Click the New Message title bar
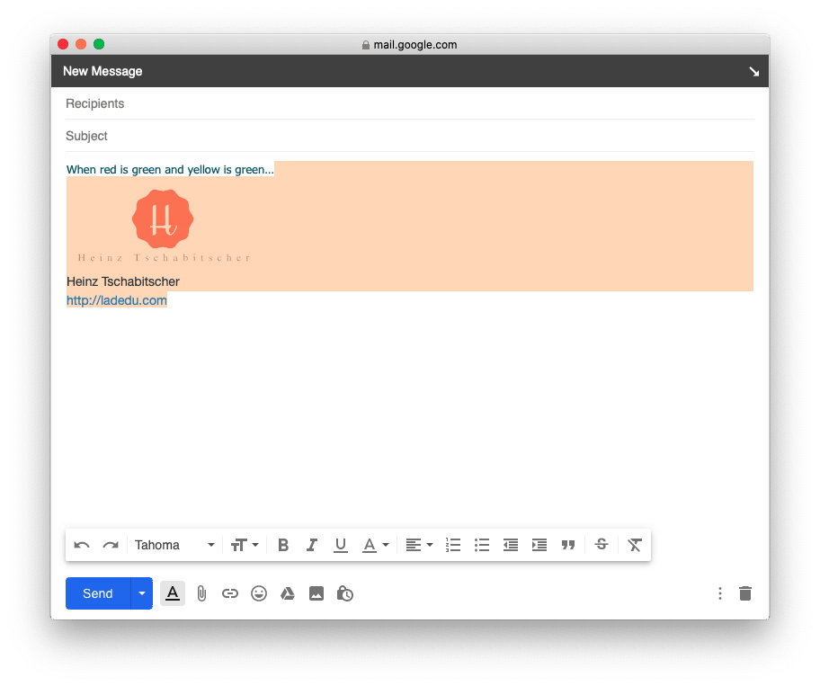Viewport: 820px width, 686px height. click(410, 71)
